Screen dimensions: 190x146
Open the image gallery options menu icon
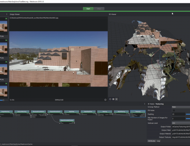(x=7, y=14)
